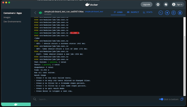187x107 pixels.
Task: Copy logs to clipboard
Action: [182, 99]
